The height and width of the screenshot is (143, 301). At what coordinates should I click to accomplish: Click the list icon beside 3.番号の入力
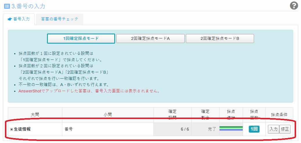pos(7,6)
